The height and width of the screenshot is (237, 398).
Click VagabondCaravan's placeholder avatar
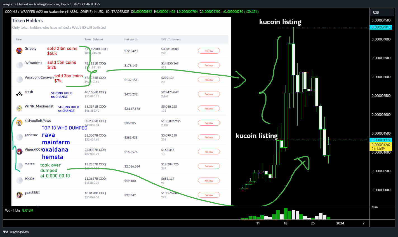[x=19, y=80]
